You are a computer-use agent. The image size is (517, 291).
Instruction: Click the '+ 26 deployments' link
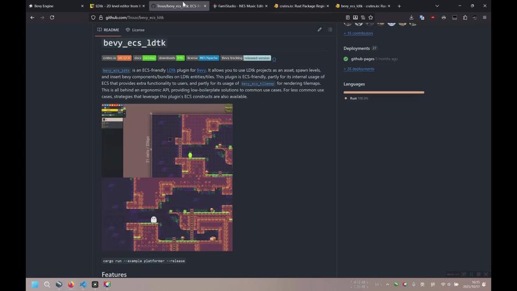359,69
